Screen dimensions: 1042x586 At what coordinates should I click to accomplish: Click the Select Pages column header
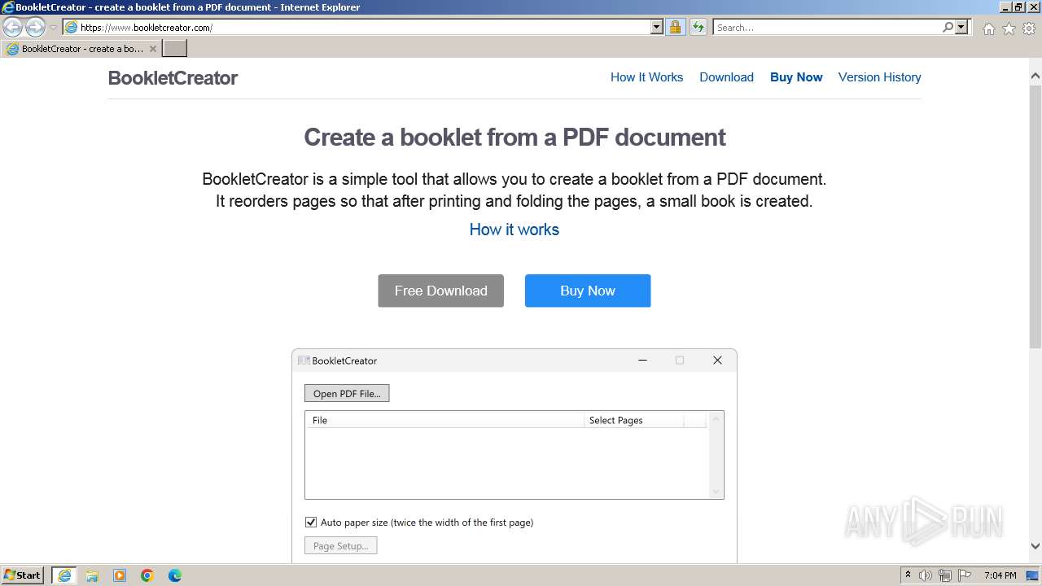pos(634,420)
